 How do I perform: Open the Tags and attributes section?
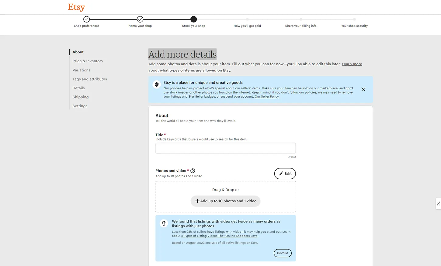90,79
